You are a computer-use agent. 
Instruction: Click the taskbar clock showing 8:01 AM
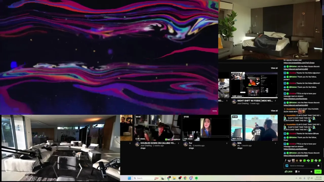(x=318, y=178)
